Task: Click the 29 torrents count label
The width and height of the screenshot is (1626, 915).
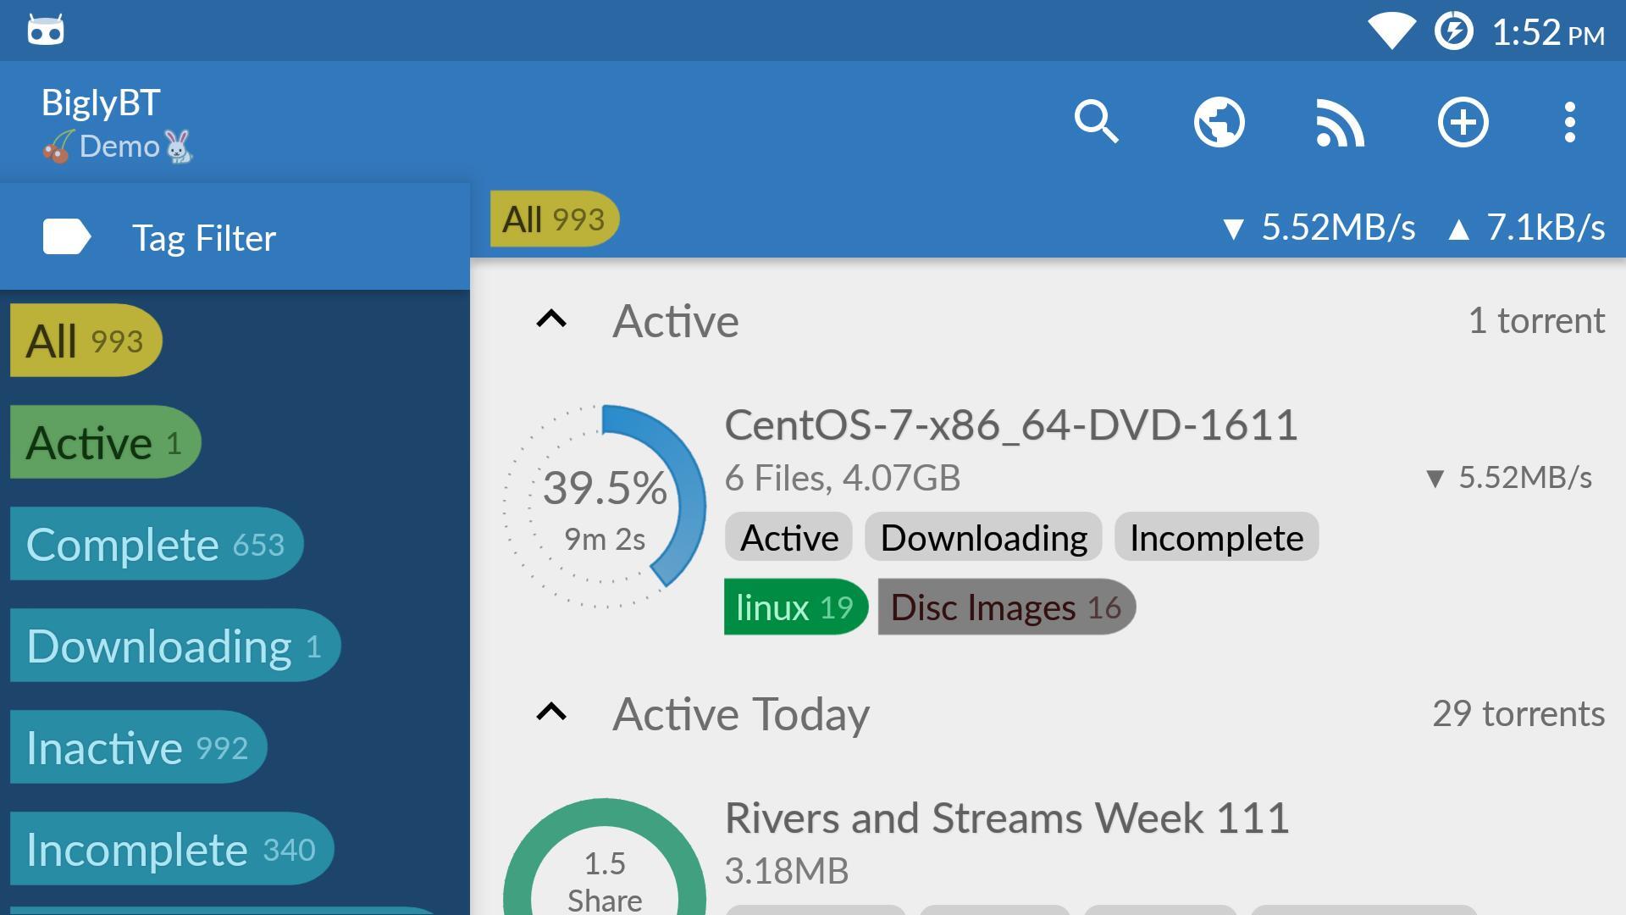Action: point(1518,713)
